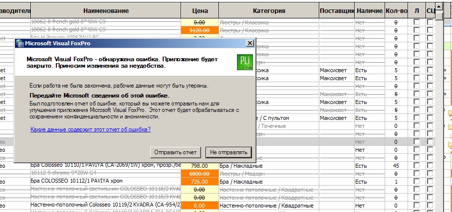Open the link about error report data contents
The width and height of the screenshot is (452, 212).
pos(90,129)
